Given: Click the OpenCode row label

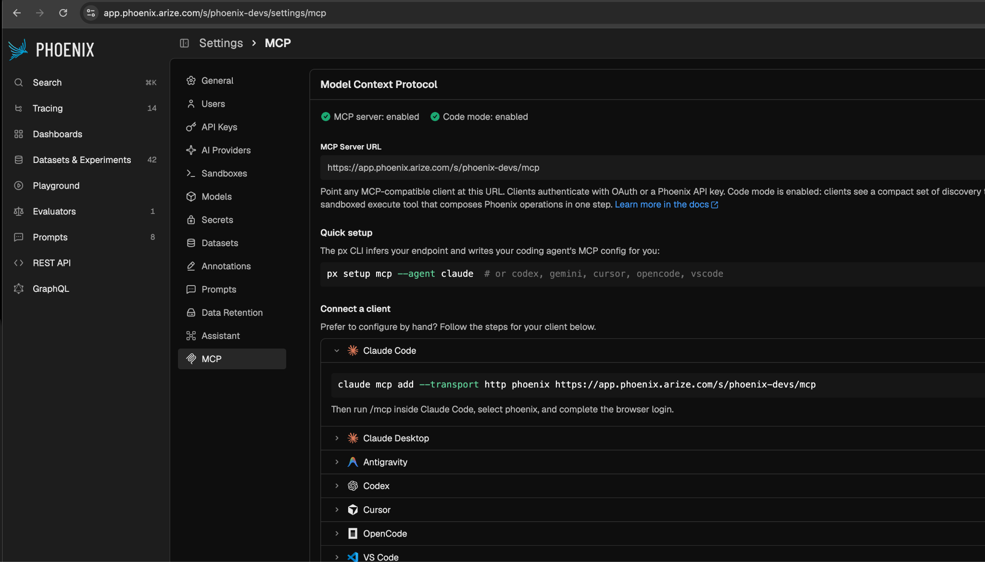Looking at the screenshot, I should click(385, 534).
